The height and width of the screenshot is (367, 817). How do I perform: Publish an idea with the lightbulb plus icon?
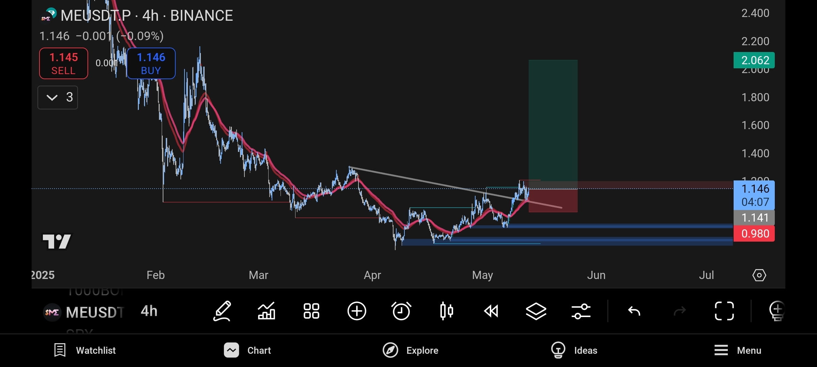click(777, 311)
